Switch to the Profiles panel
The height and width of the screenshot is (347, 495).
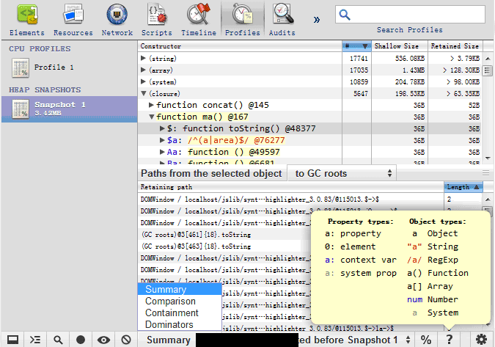click(243, 21)
